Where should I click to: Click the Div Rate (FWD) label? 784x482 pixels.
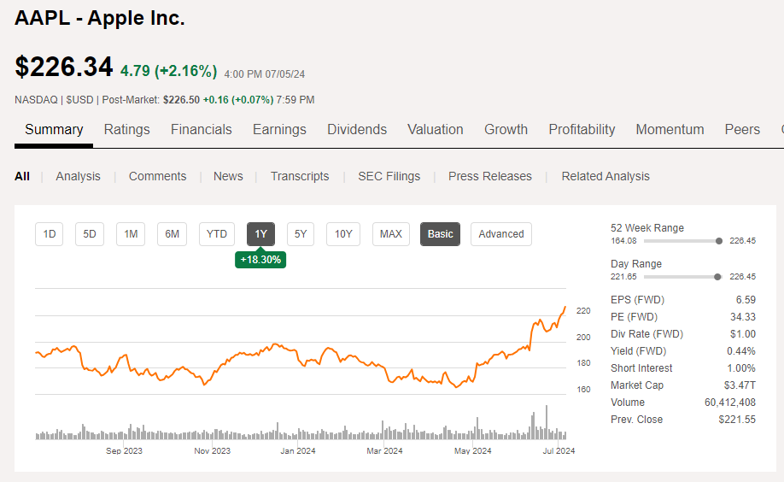647,334
